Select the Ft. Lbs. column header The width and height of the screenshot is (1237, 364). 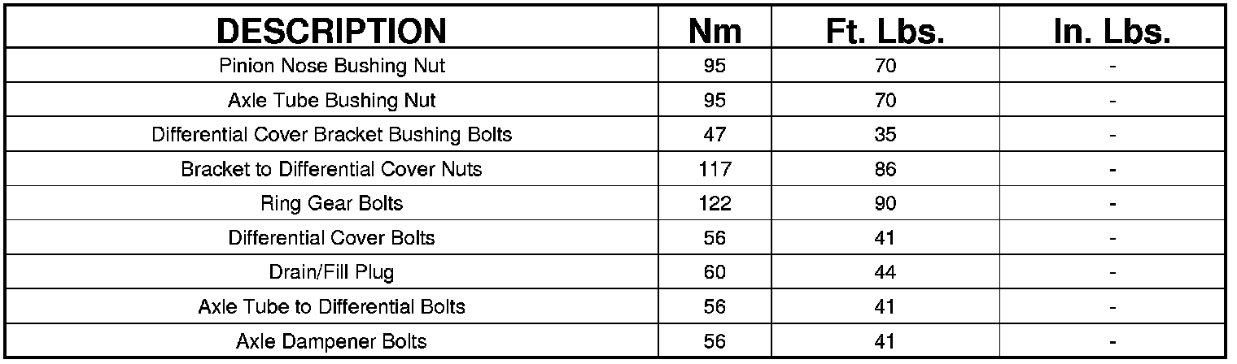(x=885, y=31)
